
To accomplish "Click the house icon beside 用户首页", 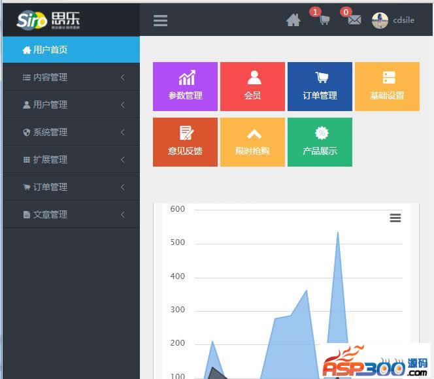I will click(27, 50).
